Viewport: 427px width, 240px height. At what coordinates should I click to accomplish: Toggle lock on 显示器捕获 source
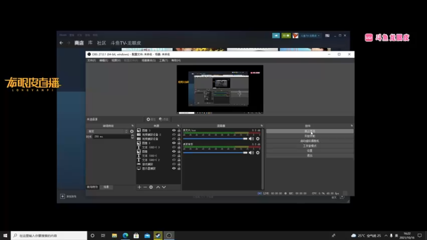tap(179, 169)
